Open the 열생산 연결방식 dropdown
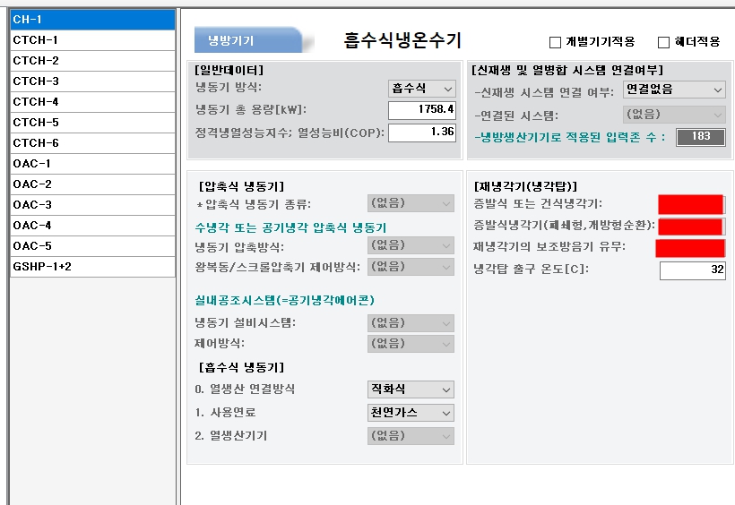This screenshot has height=505, width=735. click(x=411, y=389)
